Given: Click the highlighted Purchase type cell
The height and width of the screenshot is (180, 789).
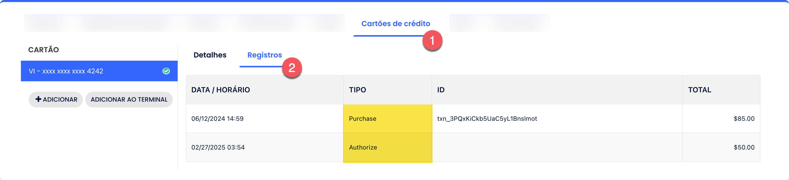Looking at the screenshot, I should 388,118.
